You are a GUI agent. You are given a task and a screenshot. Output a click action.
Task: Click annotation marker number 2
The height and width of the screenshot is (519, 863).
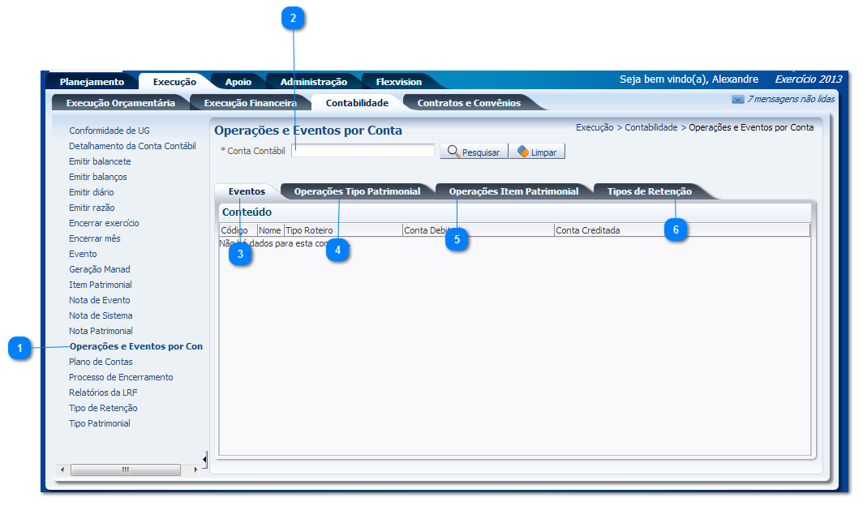[293, 19]
